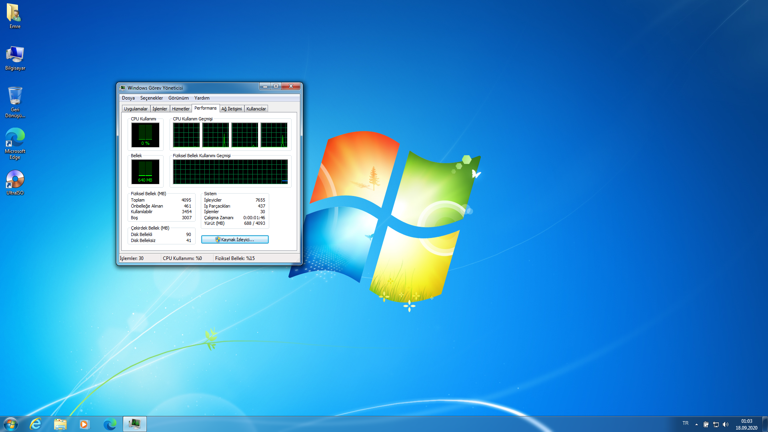Click the first CPU history graph
Screen dimensions: 768x432
[x=186, y=135]
